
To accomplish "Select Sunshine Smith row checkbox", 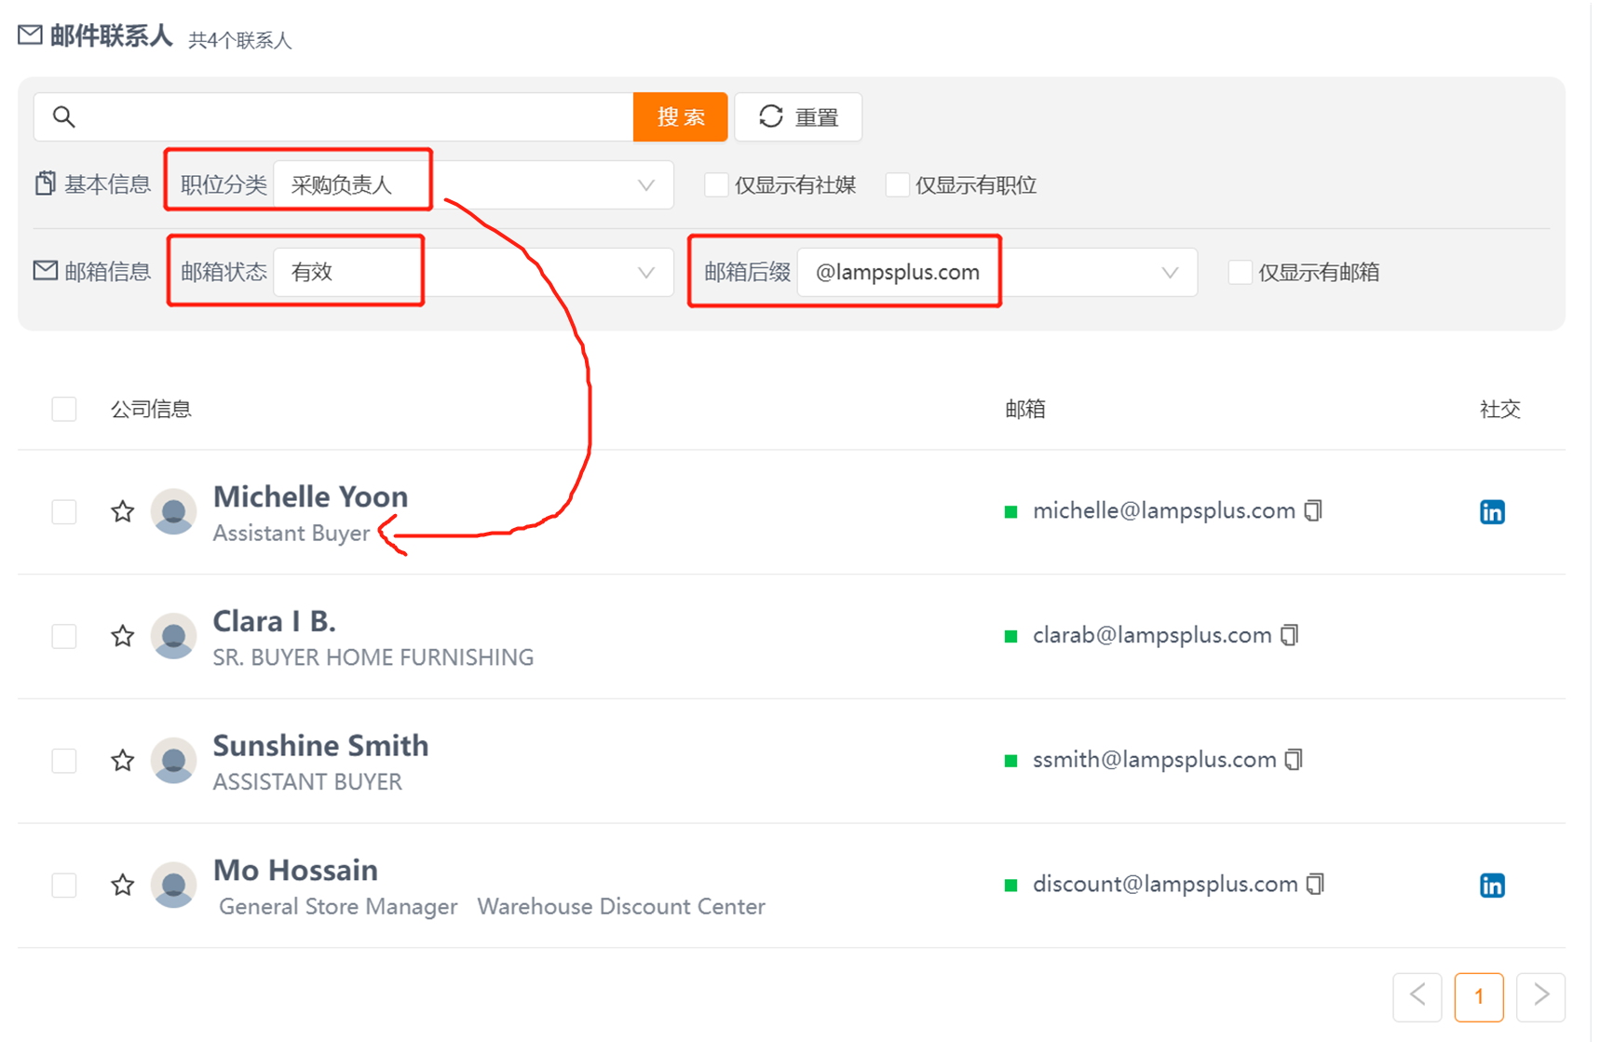I will coord(64,761).
